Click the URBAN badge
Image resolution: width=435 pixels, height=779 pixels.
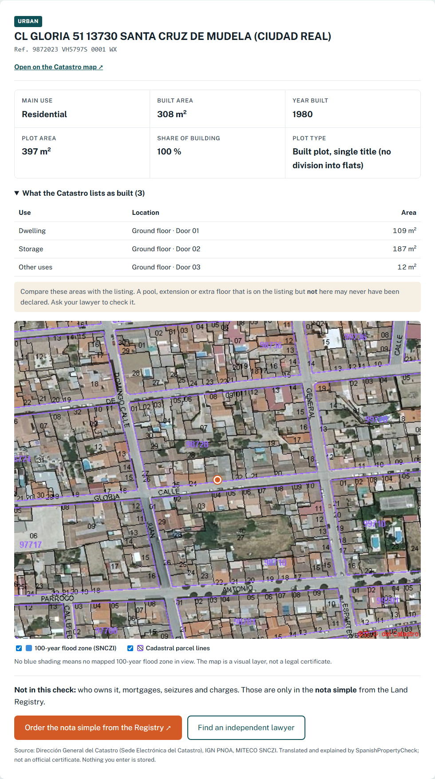[x=28, y=21]
